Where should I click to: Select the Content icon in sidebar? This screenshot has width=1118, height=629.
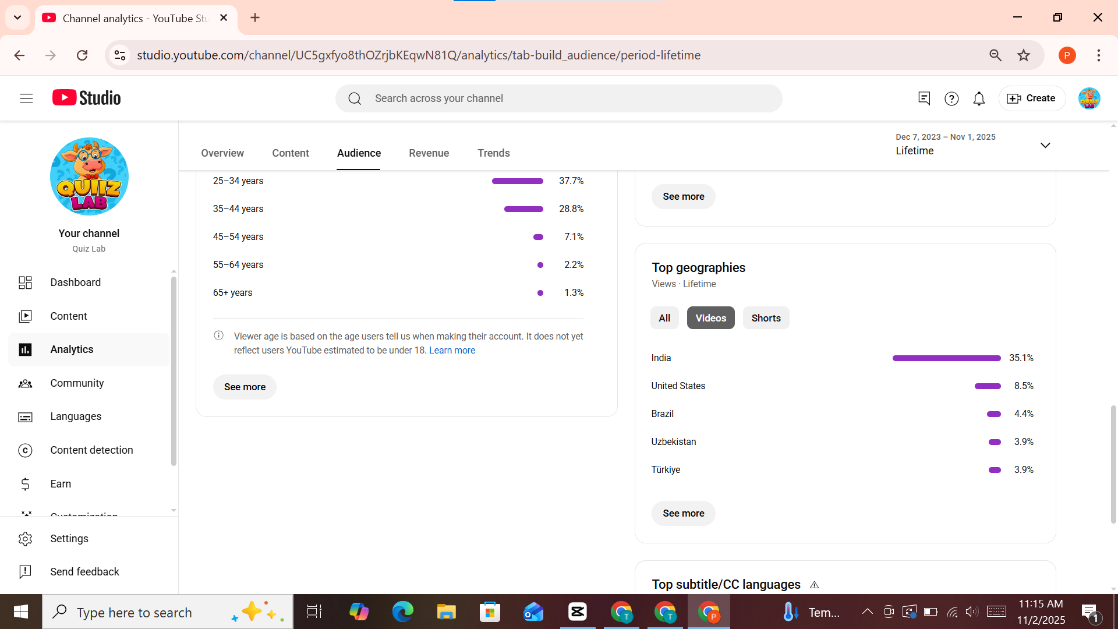(26, 316)
